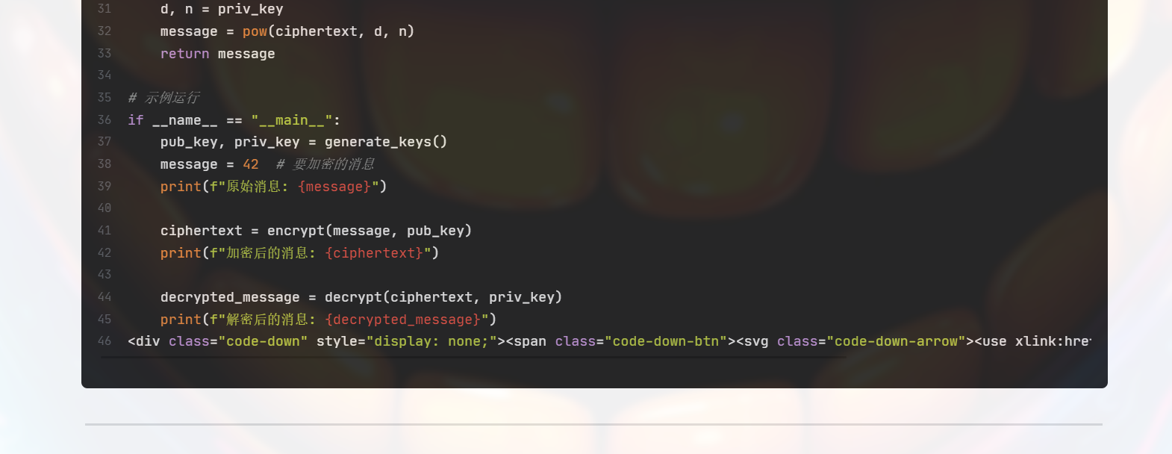Click the 'return' keyword on line 33
The width and height of the screenshot is (1172, 454).
pyautogui.click(x=184, y=54)
